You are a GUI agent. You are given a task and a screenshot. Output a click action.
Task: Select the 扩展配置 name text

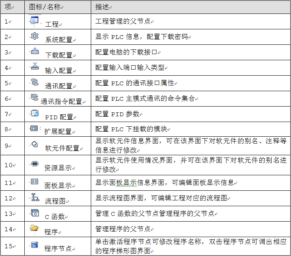coord(58,132)
